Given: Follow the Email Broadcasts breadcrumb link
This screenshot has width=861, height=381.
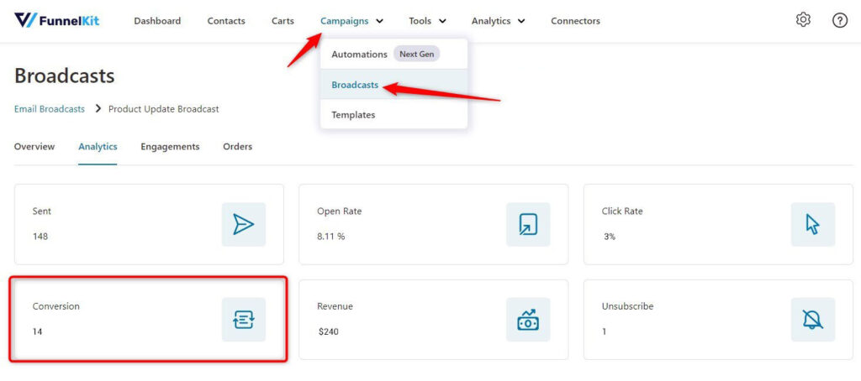Looking at the screenshot, I should 50,108.
